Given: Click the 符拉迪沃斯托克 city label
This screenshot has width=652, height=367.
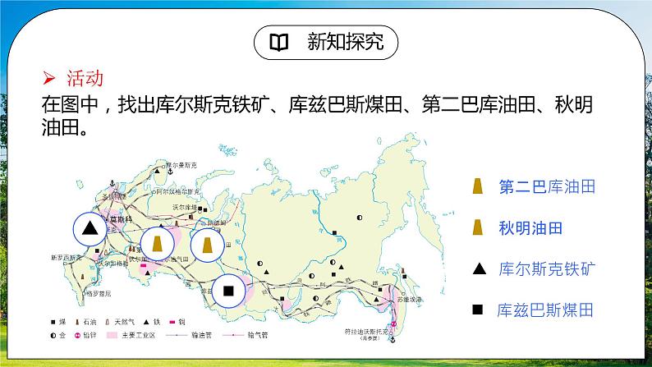Looking at the screenshot, I should [366, 331].
